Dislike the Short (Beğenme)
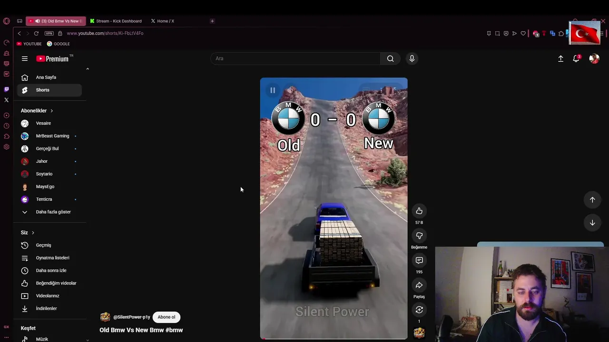Screen dimensions: 609x342 (419, 236)
